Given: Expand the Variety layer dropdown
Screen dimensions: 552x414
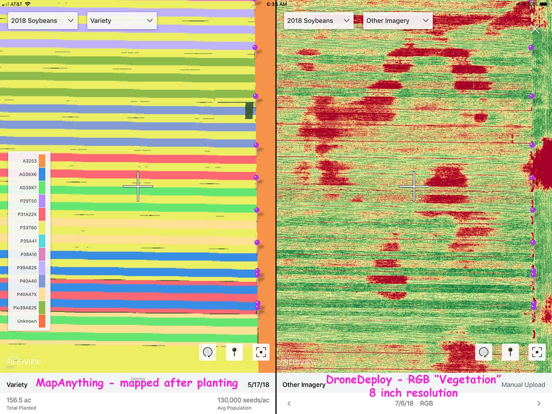Looking at the screenshot, I should click(121, 20).
